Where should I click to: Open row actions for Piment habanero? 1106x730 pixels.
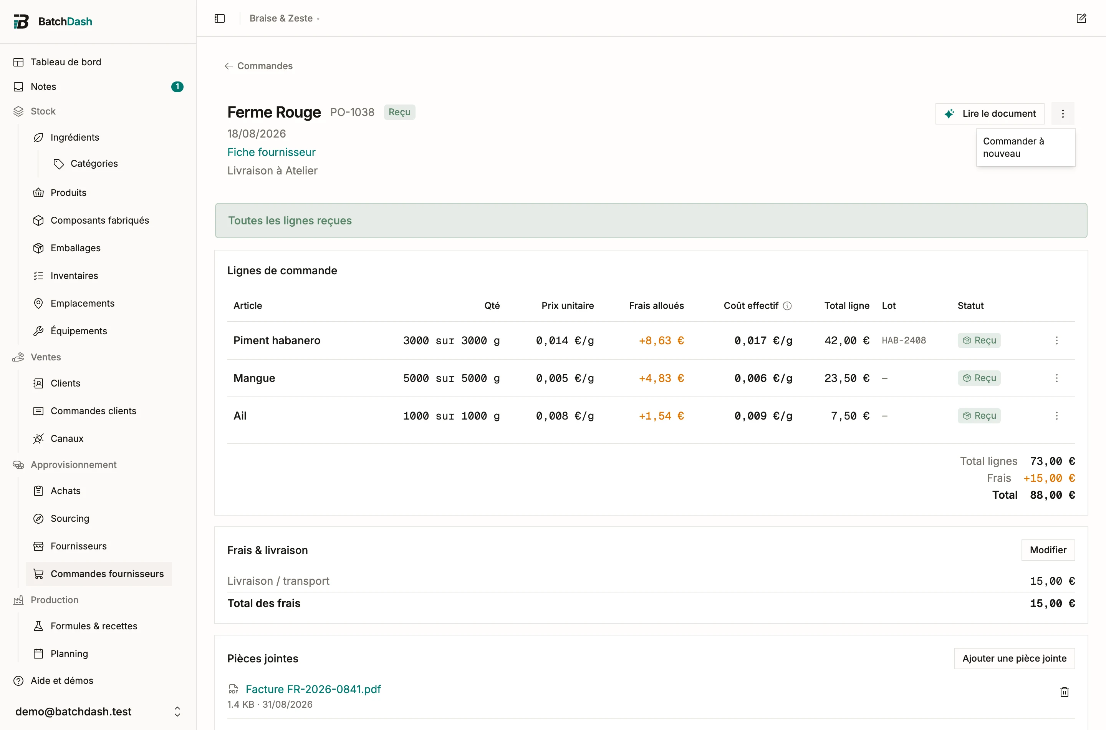pos(1057,340)
